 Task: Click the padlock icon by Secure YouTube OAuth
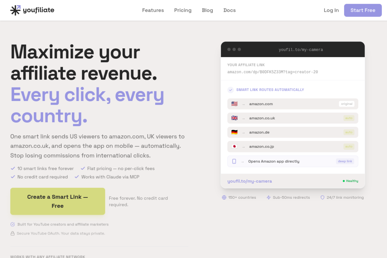[12, 234]
